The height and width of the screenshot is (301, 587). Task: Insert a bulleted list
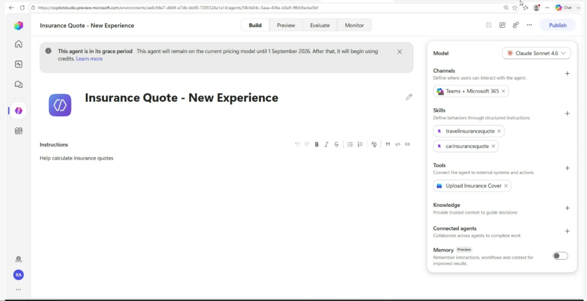350,144
